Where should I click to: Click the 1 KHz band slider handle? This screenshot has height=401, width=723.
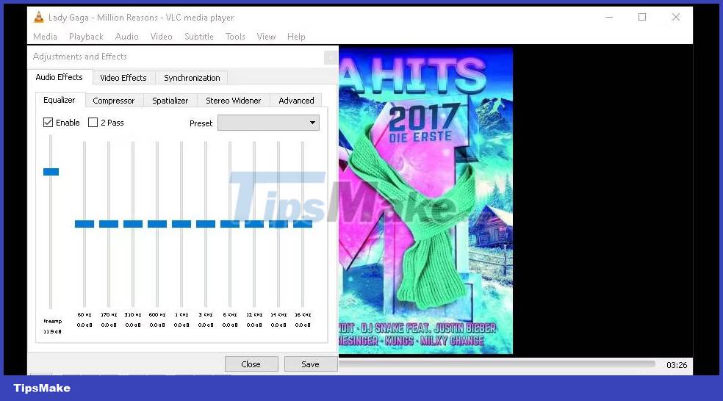[181, 224]
